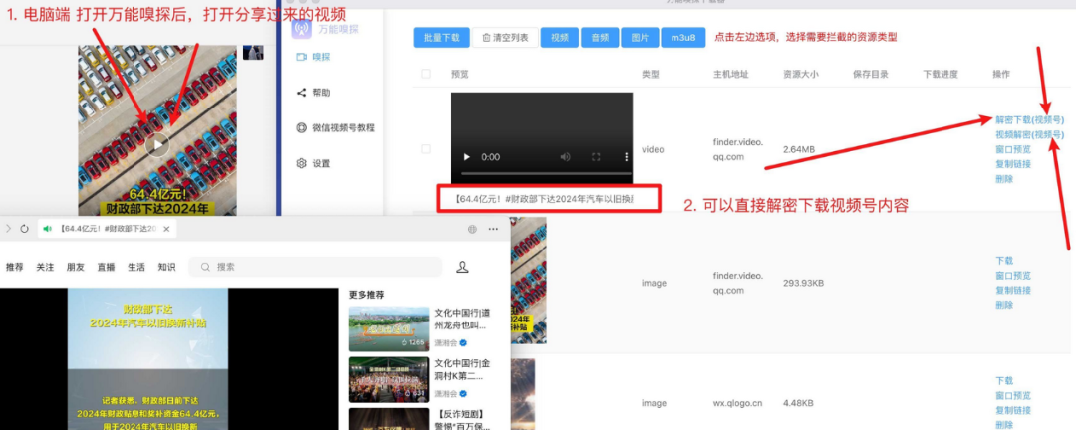Tick the select-all checkbox in table header

tap(426, 74)
